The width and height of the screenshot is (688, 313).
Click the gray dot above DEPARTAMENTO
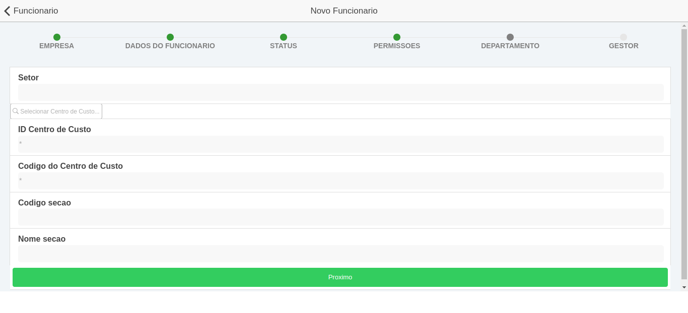tap(510, 37)
